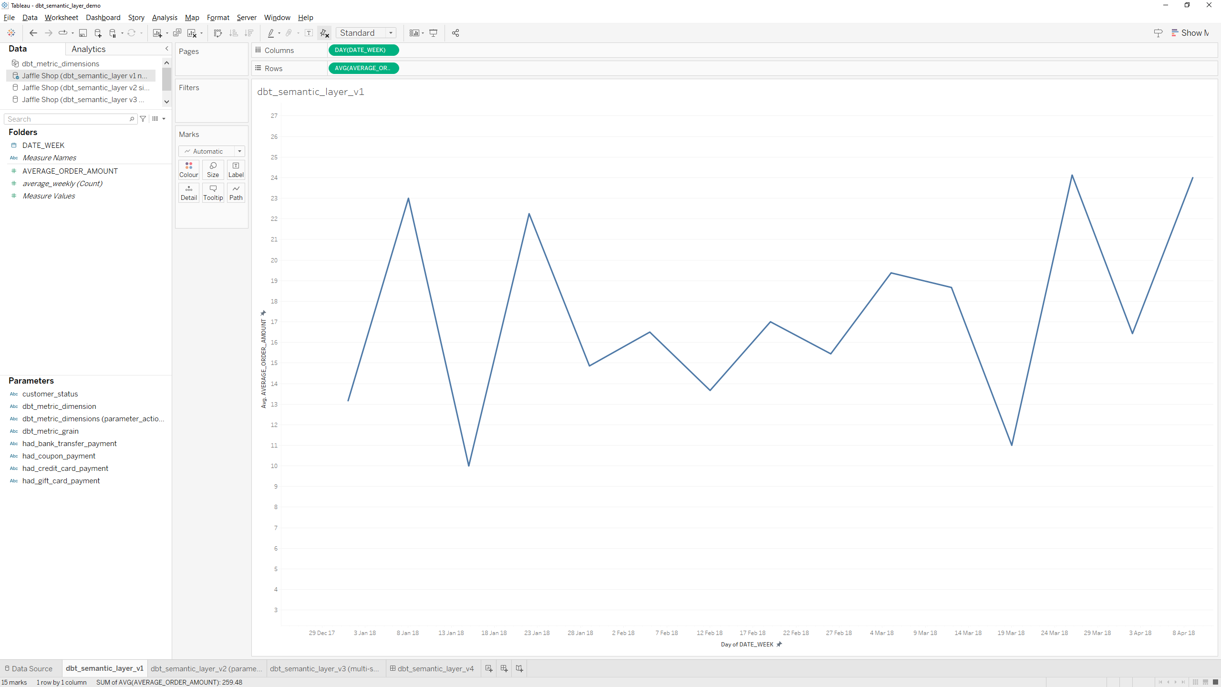Click the Search fields input box
Viewport: 1221px width, 687px height.
pos(67,119)
